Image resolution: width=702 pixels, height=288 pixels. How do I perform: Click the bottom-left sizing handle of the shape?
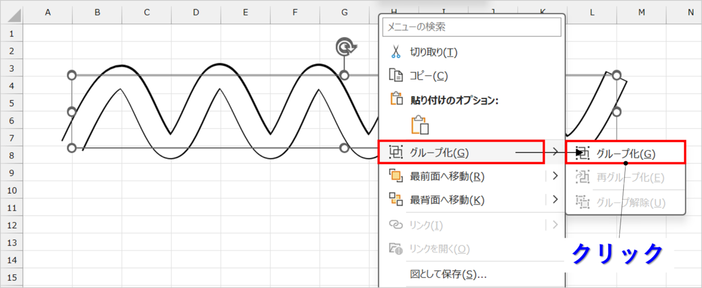71,148
